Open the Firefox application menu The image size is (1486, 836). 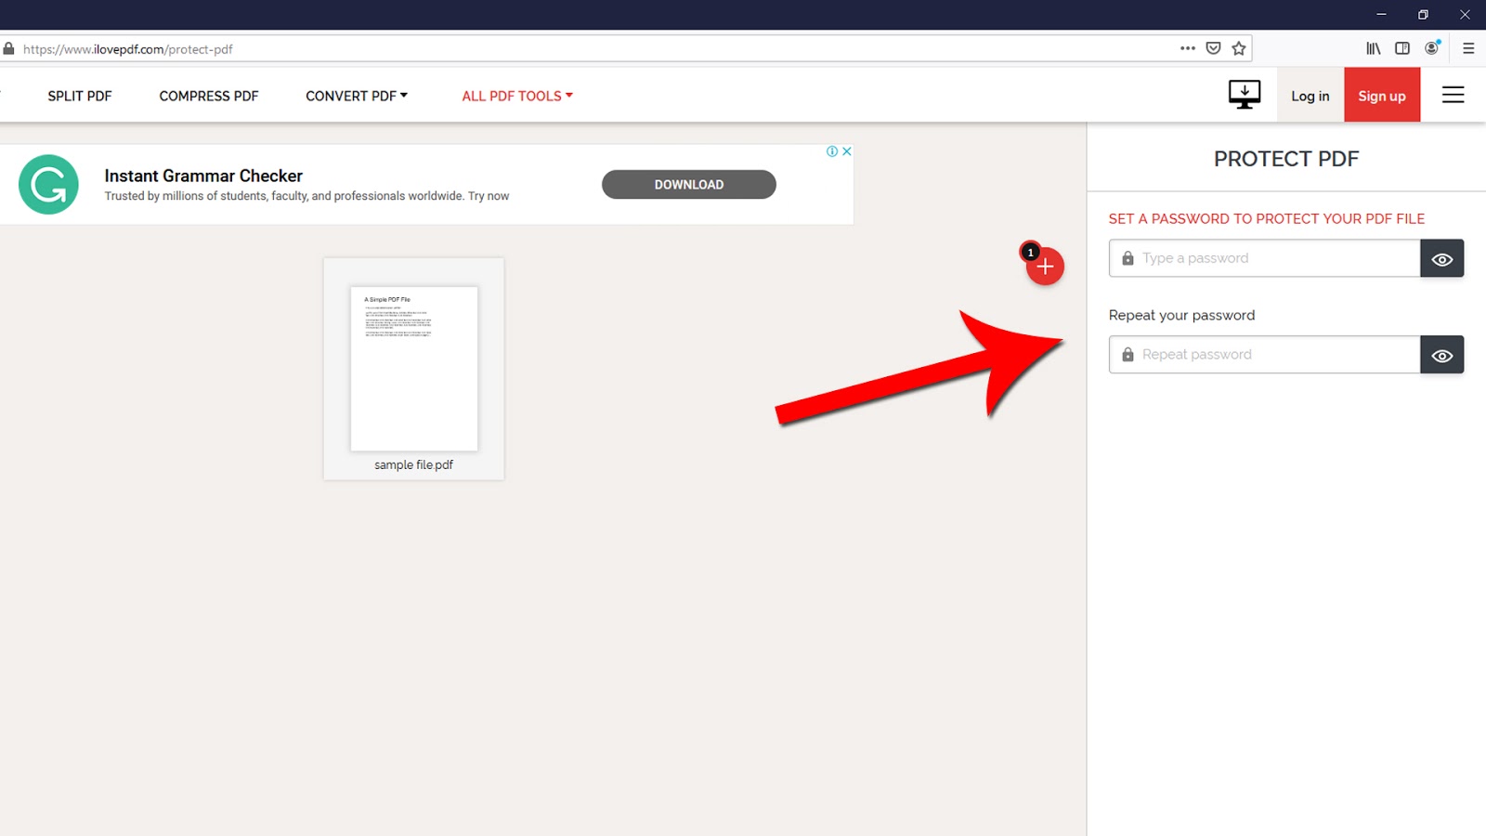click(x=1469, y=48)
